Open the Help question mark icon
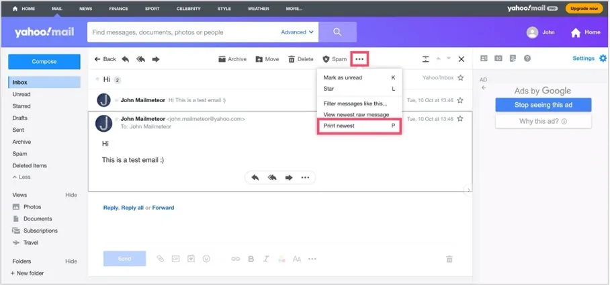The image size is (610, 285). pos(527,58)
